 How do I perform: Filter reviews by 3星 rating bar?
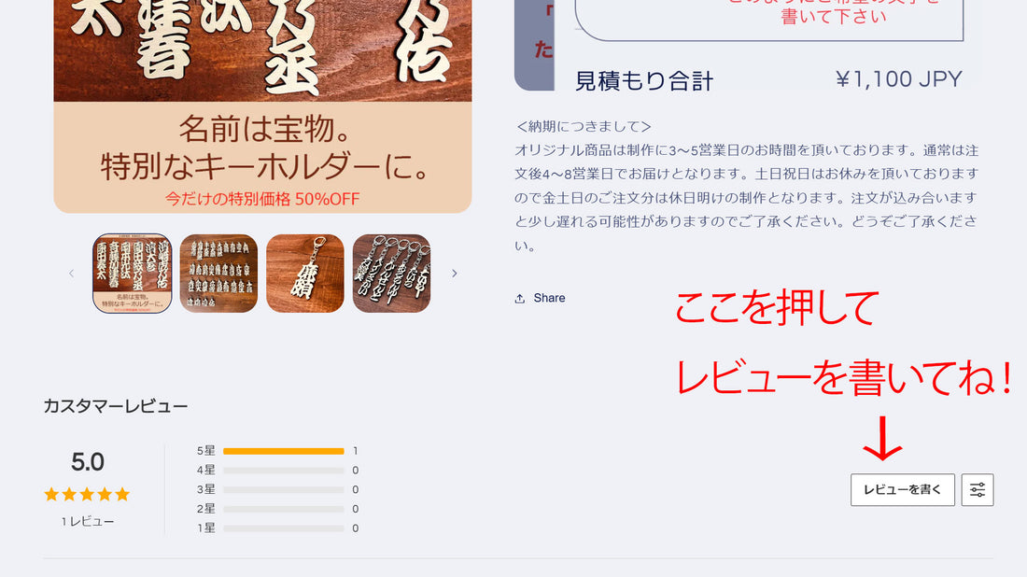click(277, 490)
